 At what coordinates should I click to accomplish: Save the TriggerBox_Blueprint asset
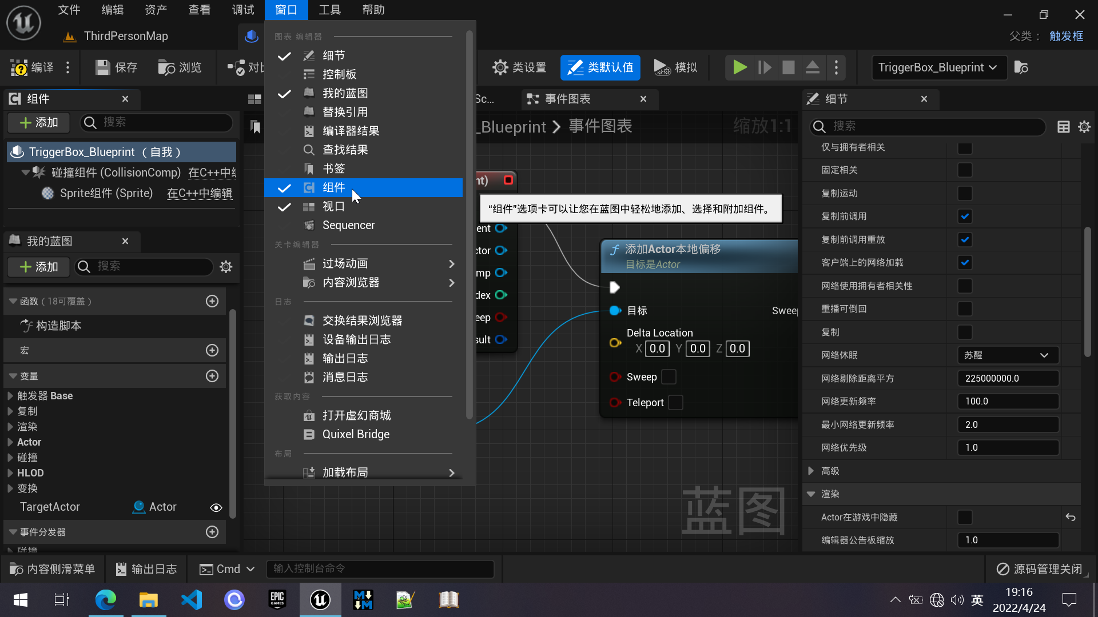pyautogui.click(x=116, y=67)
